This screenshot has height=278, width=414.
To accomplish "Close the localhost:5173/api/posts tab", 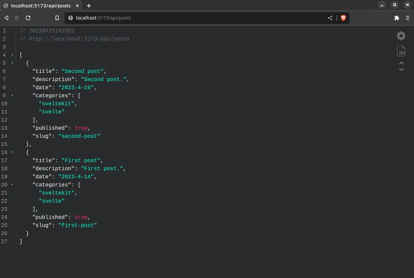I will click(77, 6).
